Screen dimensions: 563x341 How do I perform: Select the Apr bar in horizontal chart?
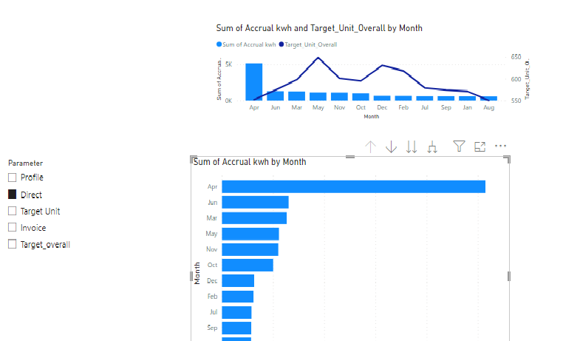(354, 187)
